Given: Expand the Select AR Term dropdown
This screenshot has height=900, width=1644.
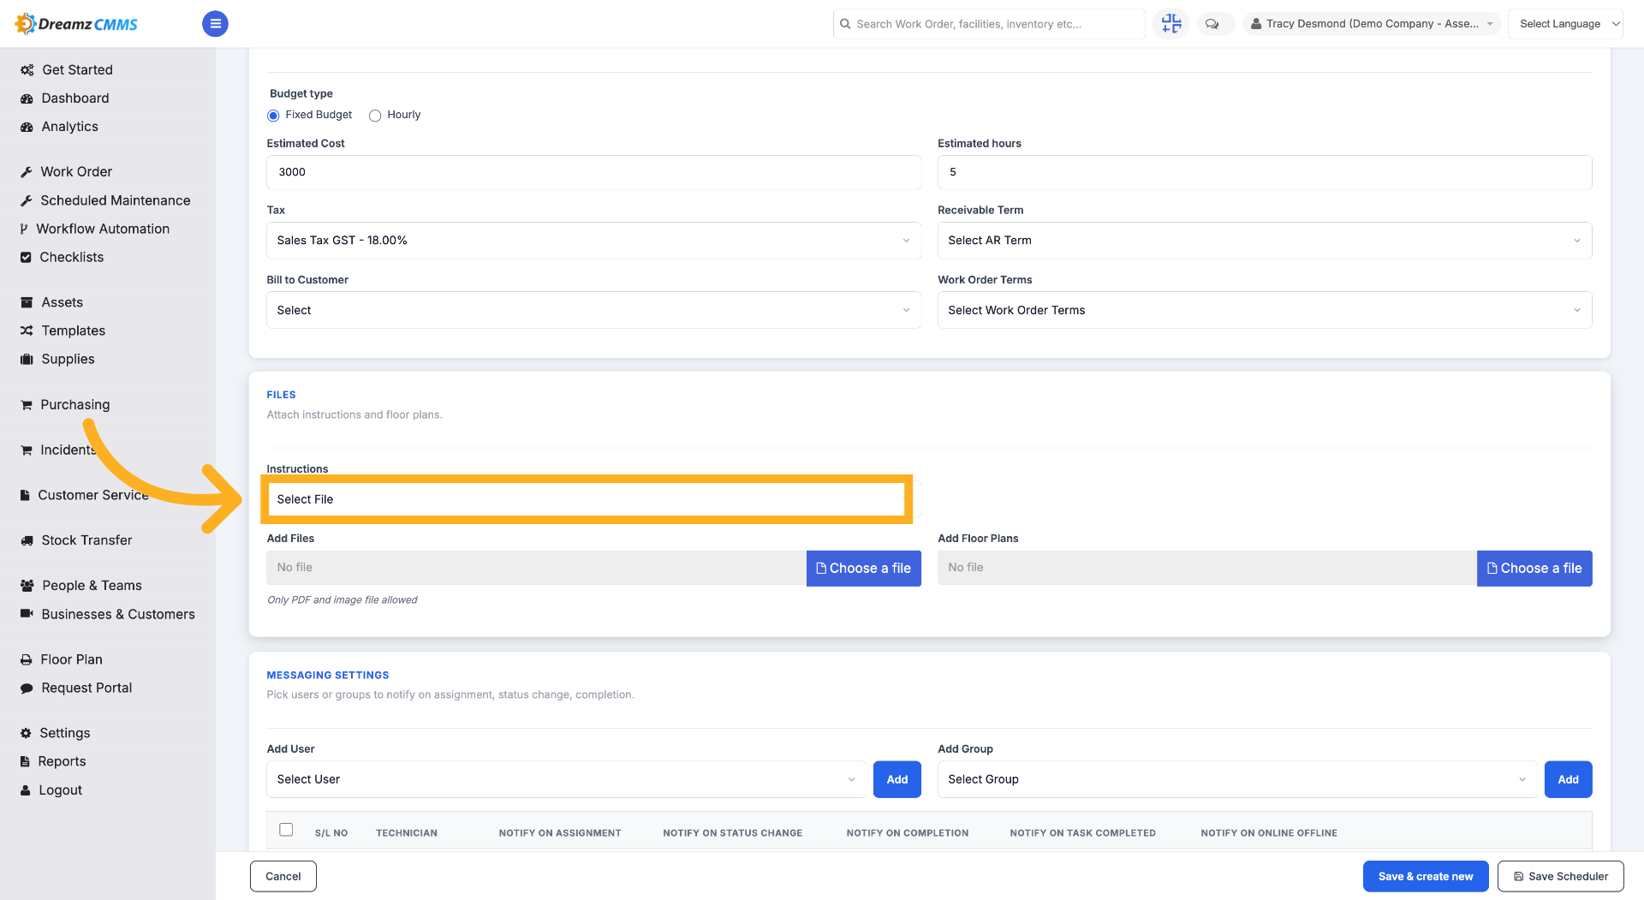Looking at the screenshot, I should [1265, 241].
